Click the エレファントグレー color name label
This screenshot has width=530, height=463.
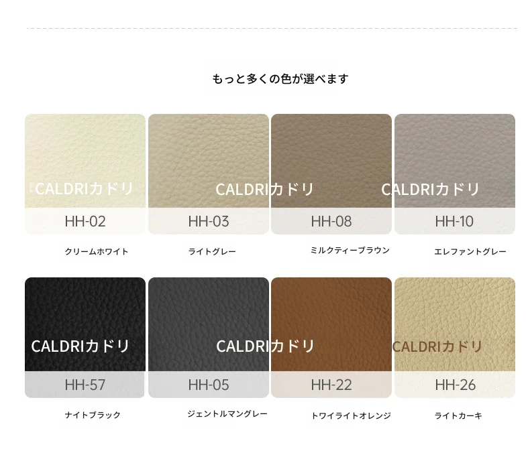tap(470, 251)
